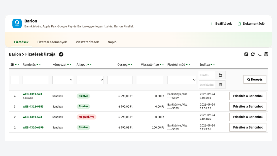The width and height of the screenshot is (277, 156).
Task: Open the calendar for the 'és e között' date
Action: (x=220, y=85)
